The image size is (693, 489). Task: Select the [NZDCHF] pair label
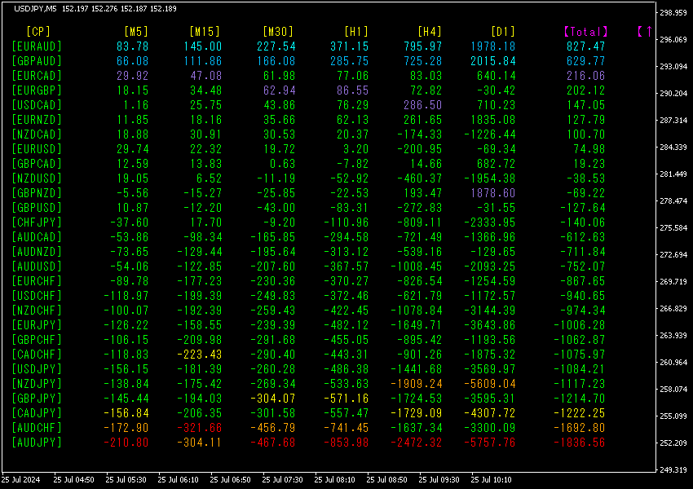[x=37, y=310]
